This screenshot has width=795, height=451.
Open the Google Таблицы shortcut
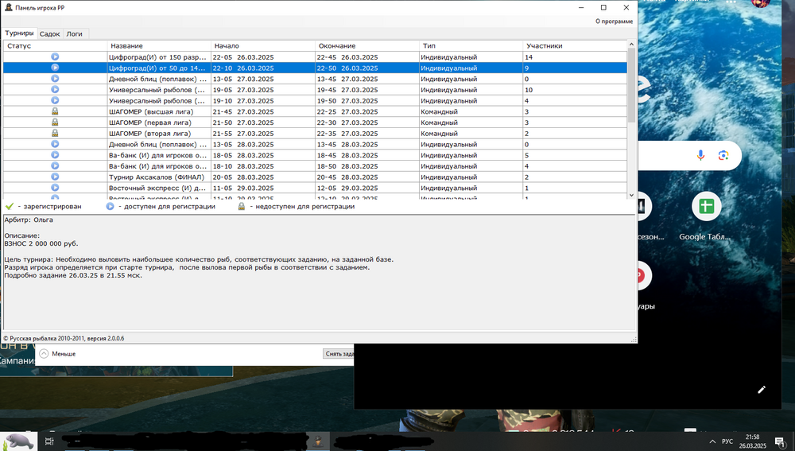click(705, 207)
